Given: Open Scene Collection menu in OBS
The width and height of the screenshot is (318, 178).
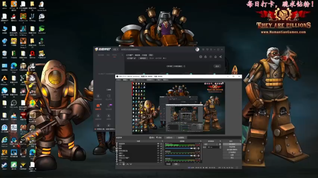Looking at the screenshot, I should point(150,80).
